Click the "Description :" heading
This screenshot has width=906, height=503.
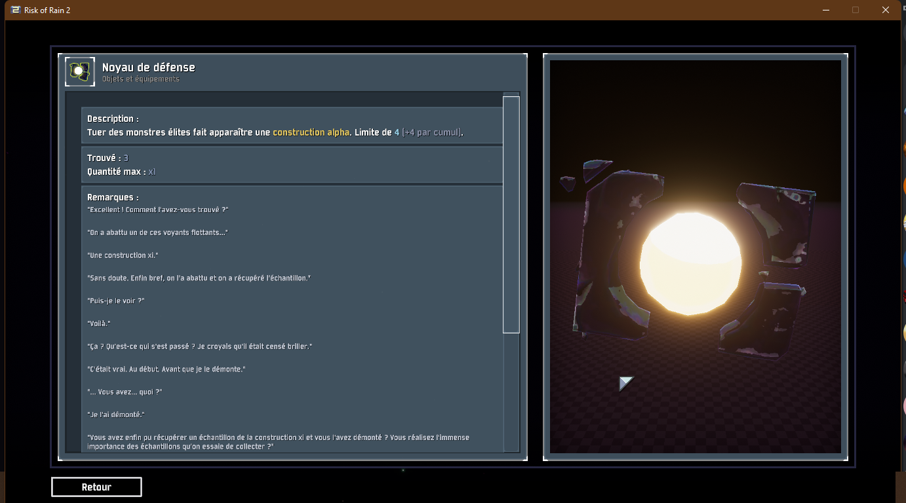click(x=113, y=119)
